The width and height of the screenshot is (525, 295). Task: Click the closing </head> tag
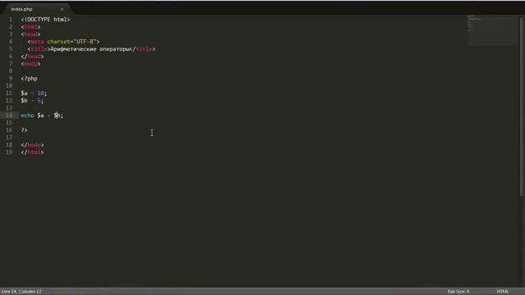tap(32, 57)
